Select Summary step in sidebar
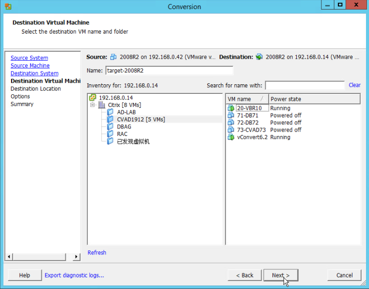The width and height of the screenshot is (369, 289). coord(22,104)
